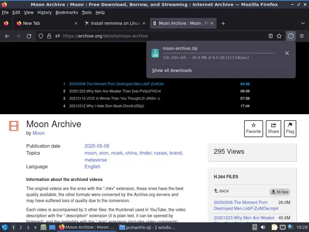Open publication date 2020-05-08 link
This screenshot has width=309, height=232.
(97, 146)
